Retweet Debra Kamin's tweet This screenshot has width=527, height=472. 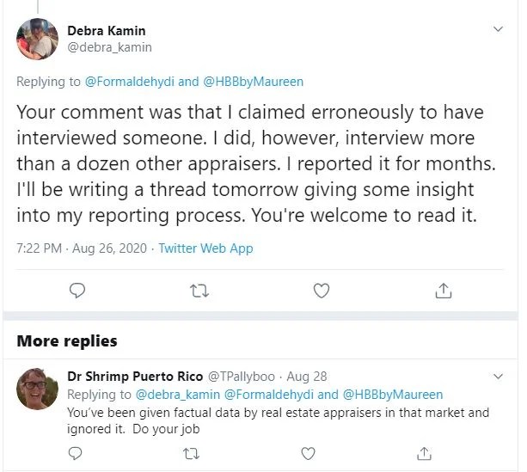(199, 291)
